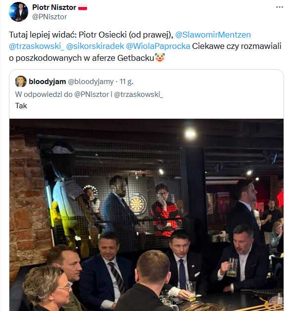Select the Polish flag emoji beside the name

pyautogui.click(x=83, y=7)
